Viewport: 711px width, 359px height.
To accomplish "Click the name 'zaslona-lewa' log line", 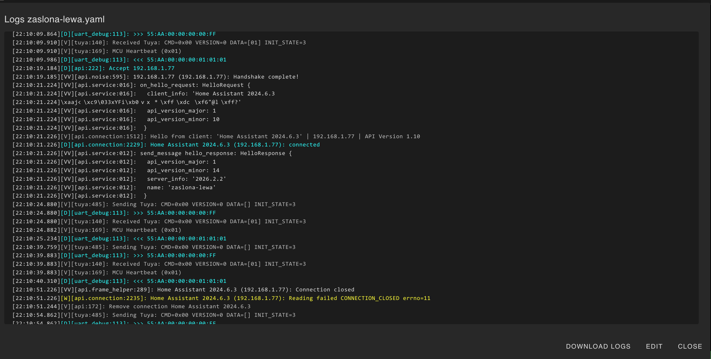I will tap(114, 187).
